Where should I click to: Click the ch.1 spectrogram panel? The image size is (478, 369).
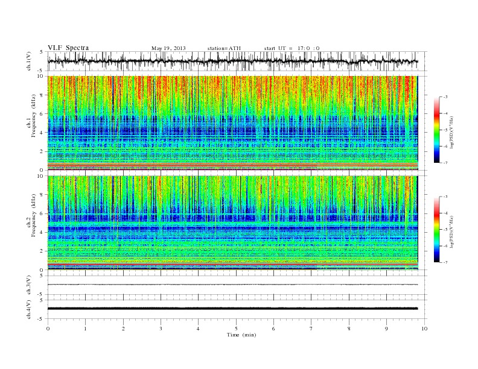233,123
